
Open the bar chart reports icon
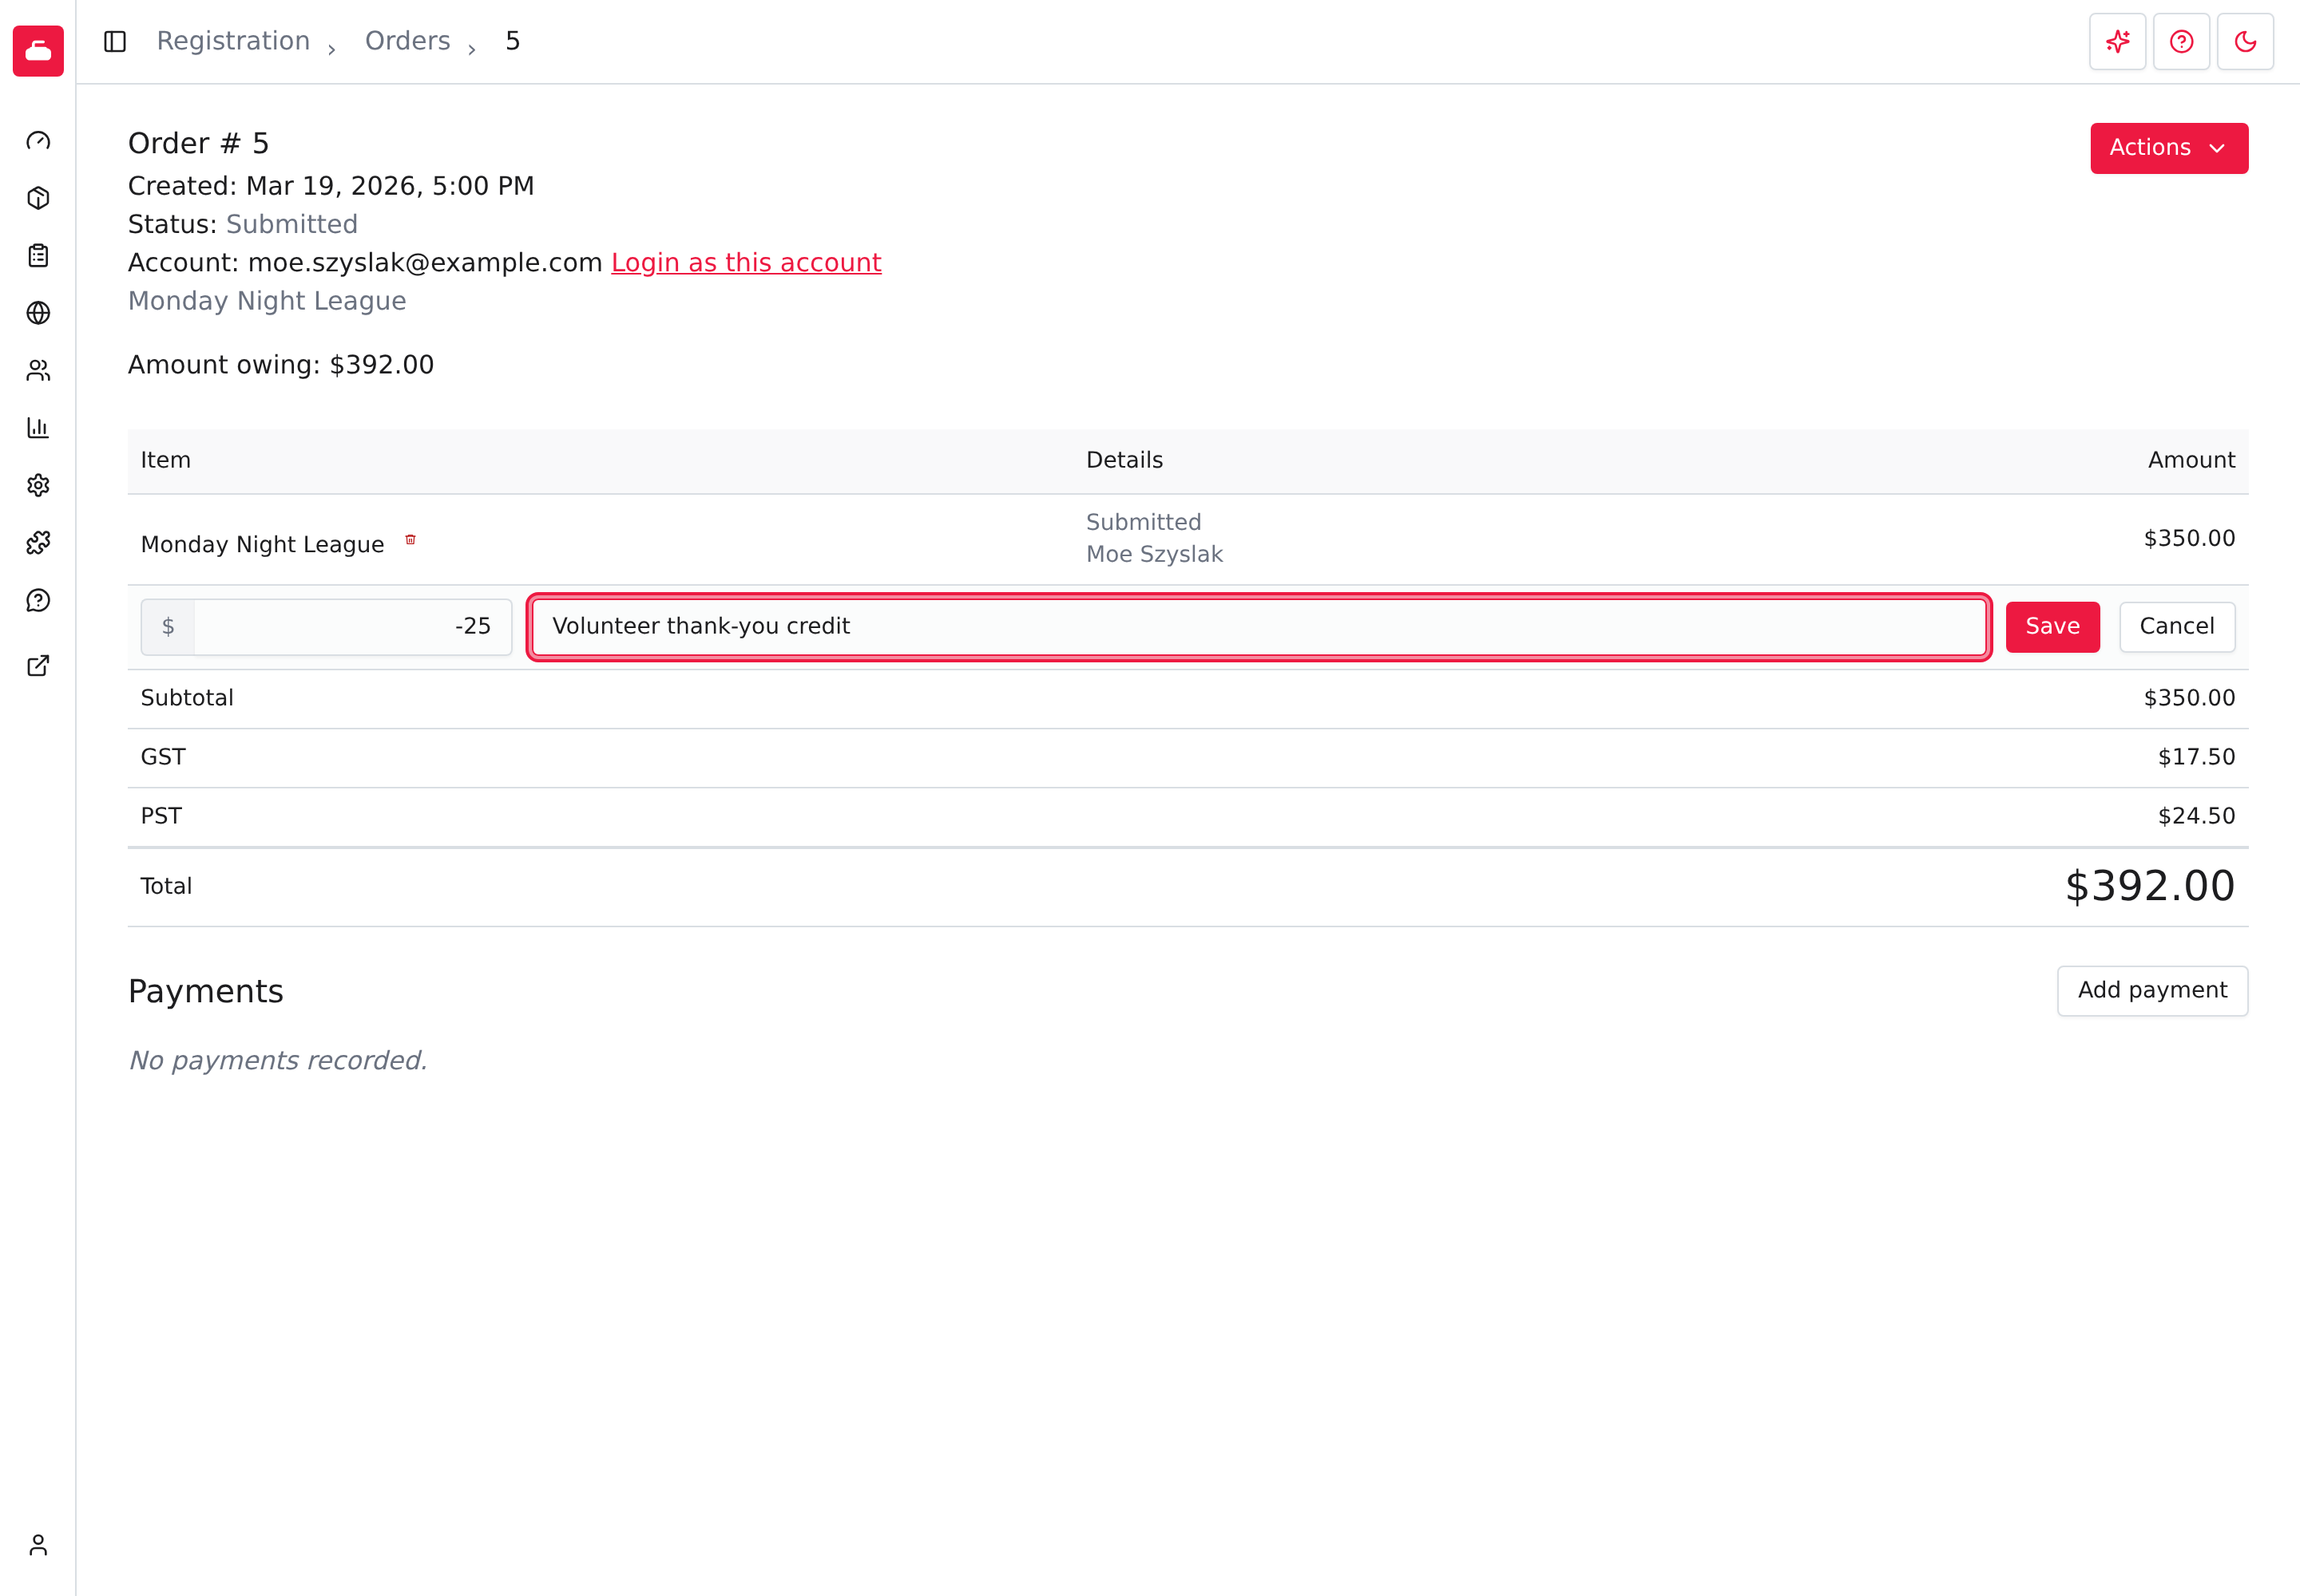pyautogui.click(x=38, y=428)
